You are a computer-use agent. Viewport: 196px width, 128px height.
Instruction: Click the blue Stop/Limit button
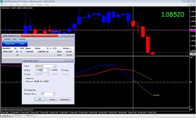pos(10,44)
